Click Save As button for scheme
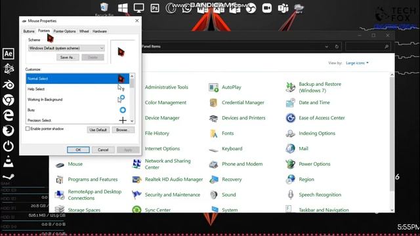This screenshot has width=420, height=236. point(68,57)
